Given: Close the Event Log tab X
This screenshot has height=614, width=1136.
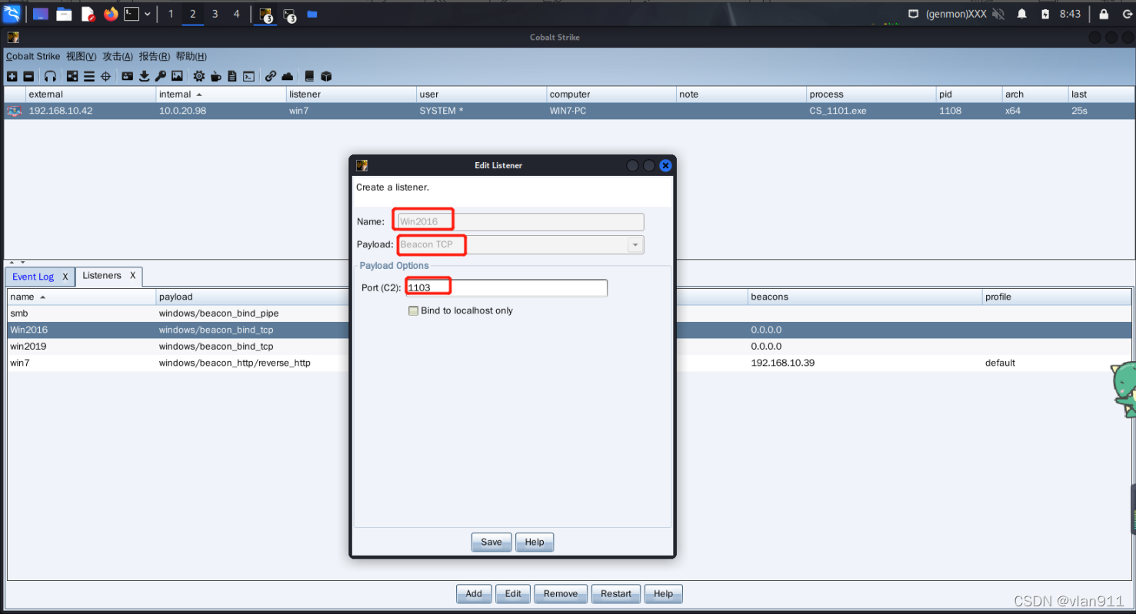Looking at the screenshot, I should (65, 277).
